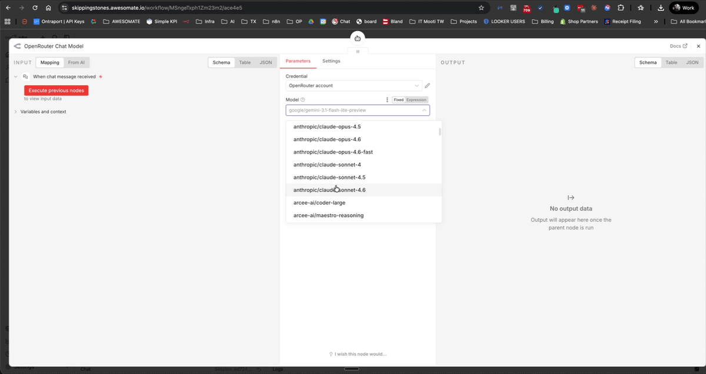
Task: Expand the Variables and context section
Action: [45, 111]
